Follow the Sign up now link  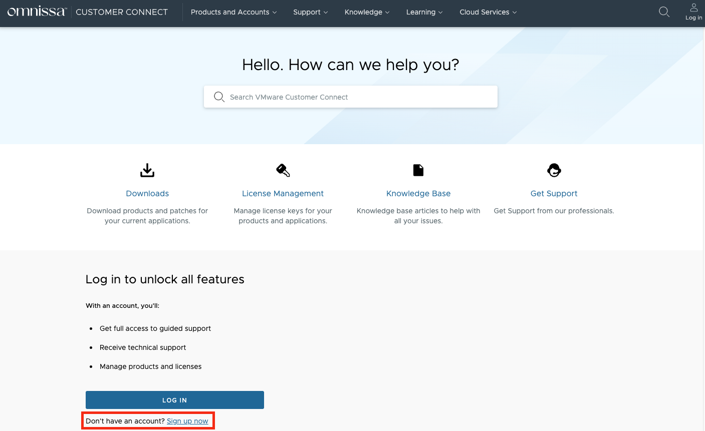click(x=187, y=421)
